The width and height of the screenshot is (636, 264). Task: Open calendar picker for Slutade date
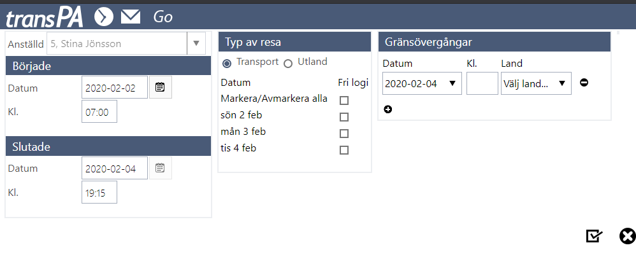[x=160, y=168]
